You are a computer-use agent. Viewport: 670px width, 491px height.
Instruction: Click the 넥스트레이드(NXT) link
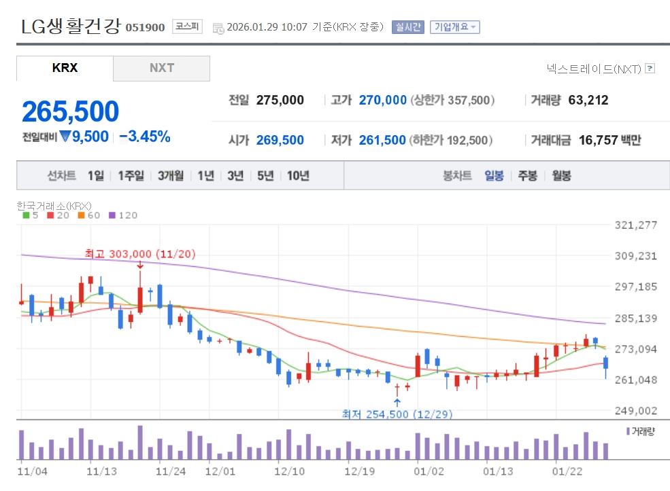click(x=594, y=69)
